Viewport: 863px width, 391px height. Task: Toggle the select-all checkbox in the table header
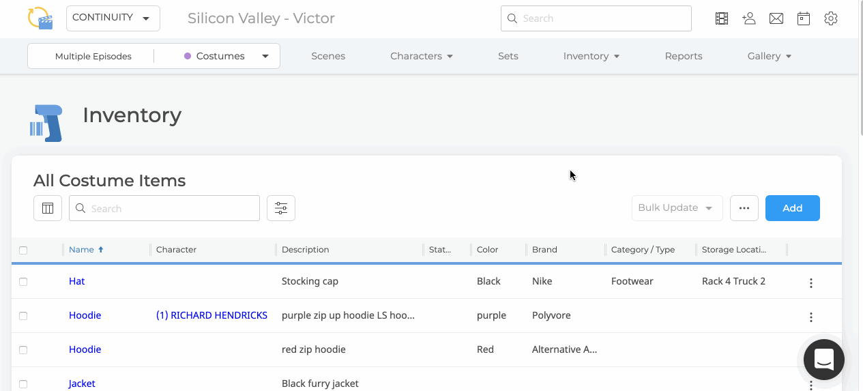tap(23, 250)
